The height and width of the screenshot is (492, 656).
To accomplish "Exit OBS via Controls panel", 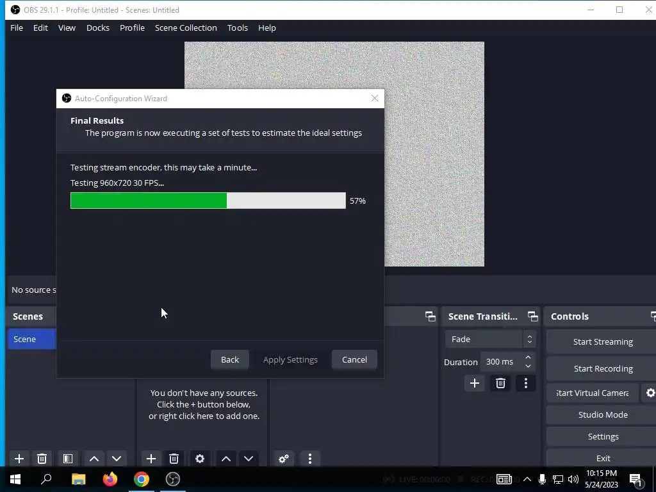I will pyautogui.click(x=602, y=458).
